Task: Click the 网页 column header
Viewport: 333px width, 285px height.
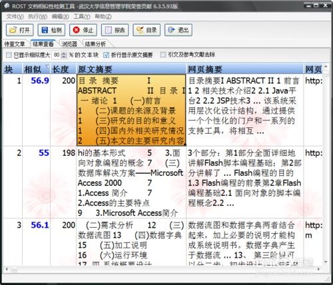Action: pos(314,69)
